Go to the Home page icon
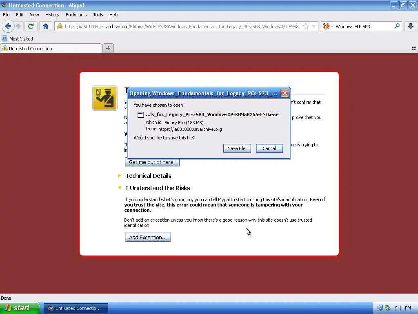 click(46, 26)
